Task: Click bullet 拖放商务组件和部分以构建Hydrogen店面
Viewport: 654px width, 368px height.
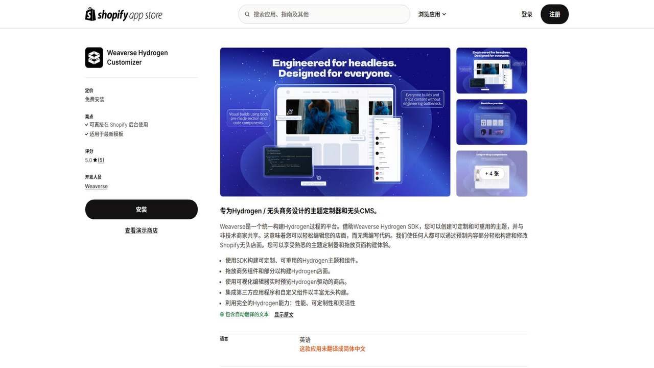Action: coord(278,271)
